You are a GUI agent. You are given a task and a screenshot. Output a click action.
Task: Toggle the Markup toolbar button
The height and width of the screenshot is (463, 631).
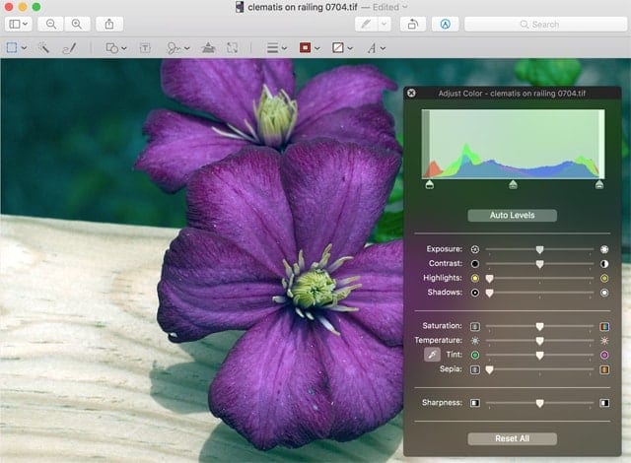[445, 23]
